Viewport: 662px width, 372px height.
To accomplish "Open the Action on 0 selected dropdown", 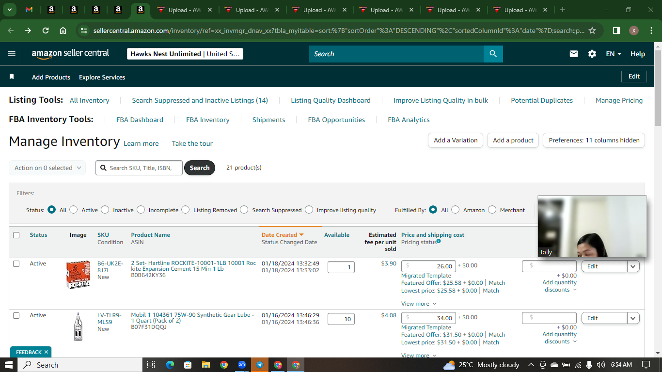I will point(47,168).
